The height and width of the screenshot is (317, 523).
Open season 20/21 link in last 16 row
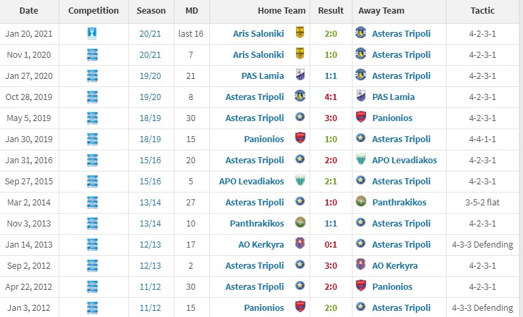pyautogui.click(x=150, y=33)
